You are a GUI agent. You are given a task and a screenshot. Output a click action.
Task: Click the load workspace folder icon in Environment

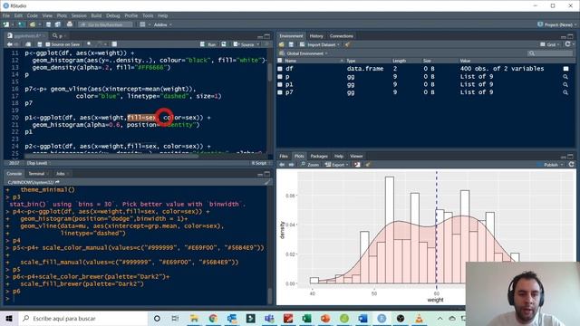[282, 44]
